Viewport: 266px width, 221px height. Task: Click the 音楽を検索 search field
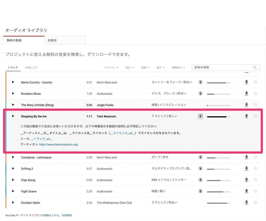(223, 67)
